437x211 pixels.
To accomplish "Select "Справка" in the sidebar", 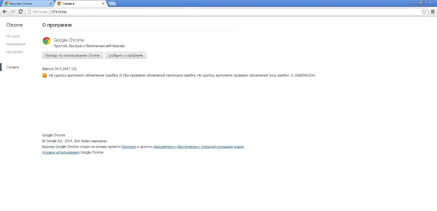I will coord(13,67).
